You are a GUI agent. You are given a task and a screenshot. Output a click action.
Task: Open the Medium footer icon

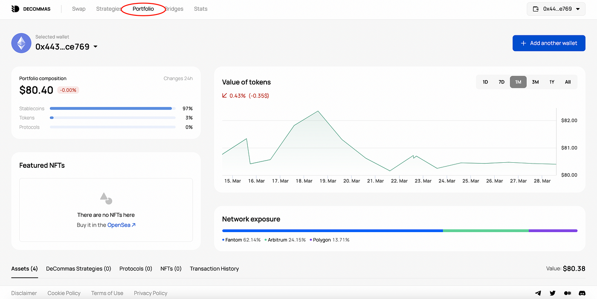567,293
